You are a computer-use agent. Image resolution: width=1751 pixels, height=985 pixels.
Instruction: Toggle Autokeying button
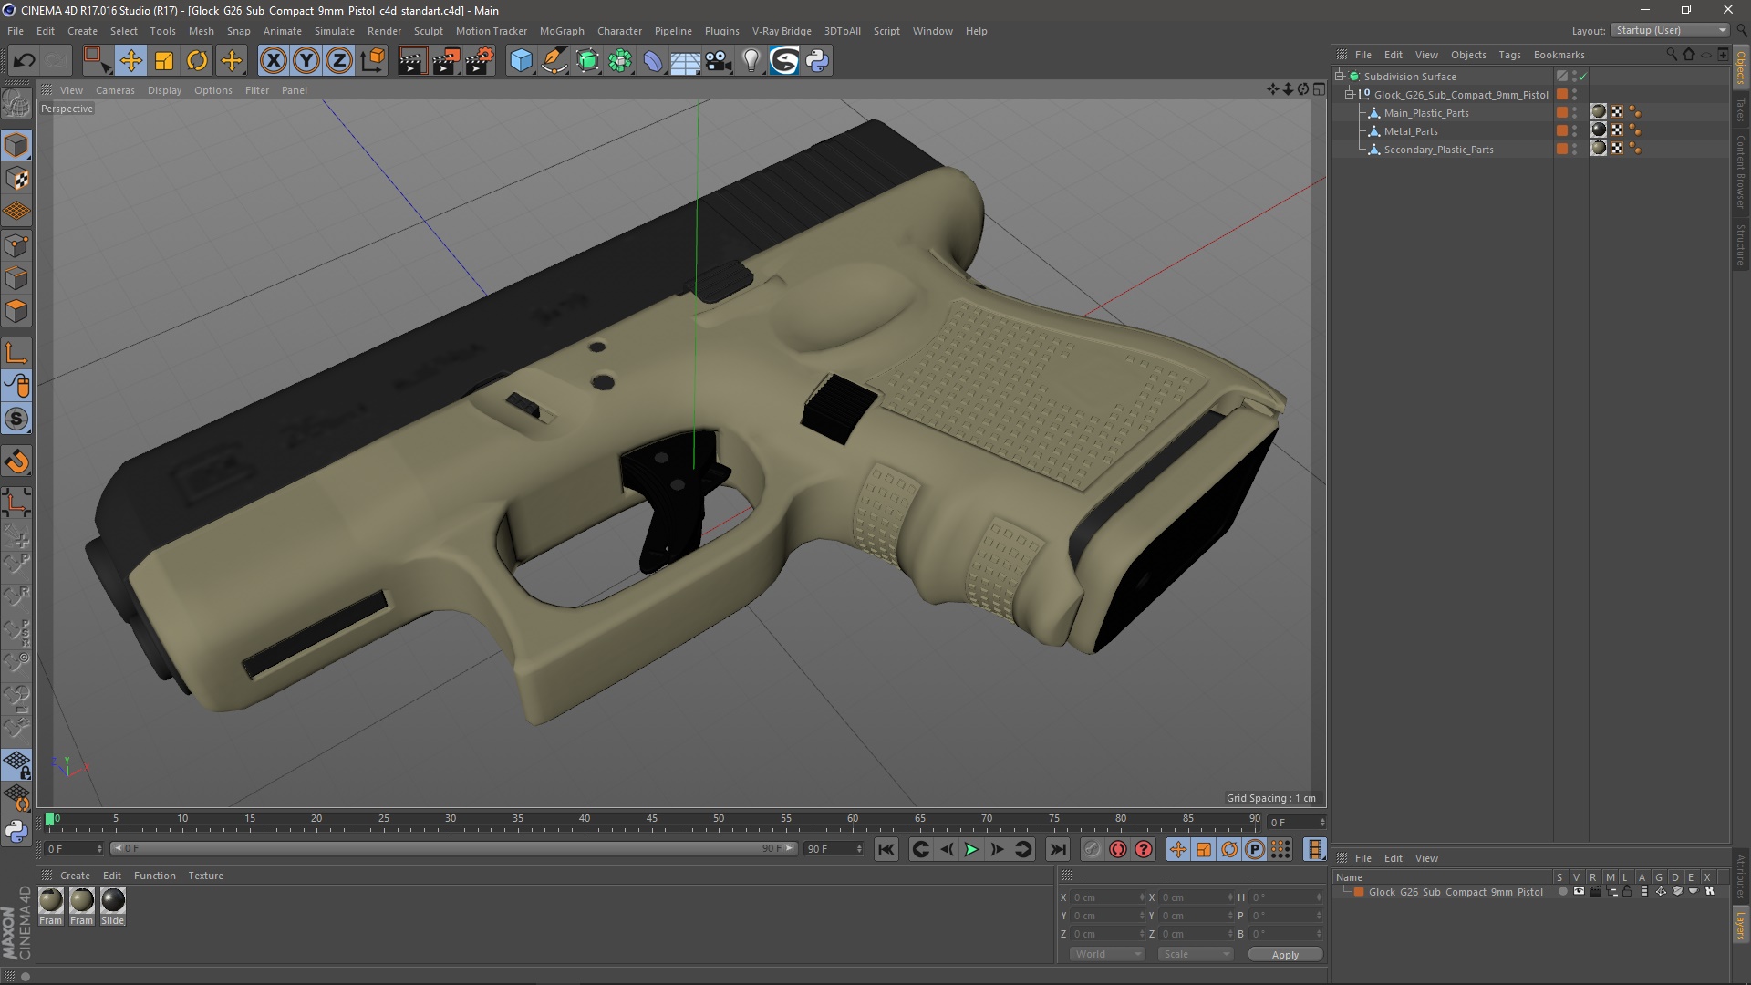[x=1118, y=849]
